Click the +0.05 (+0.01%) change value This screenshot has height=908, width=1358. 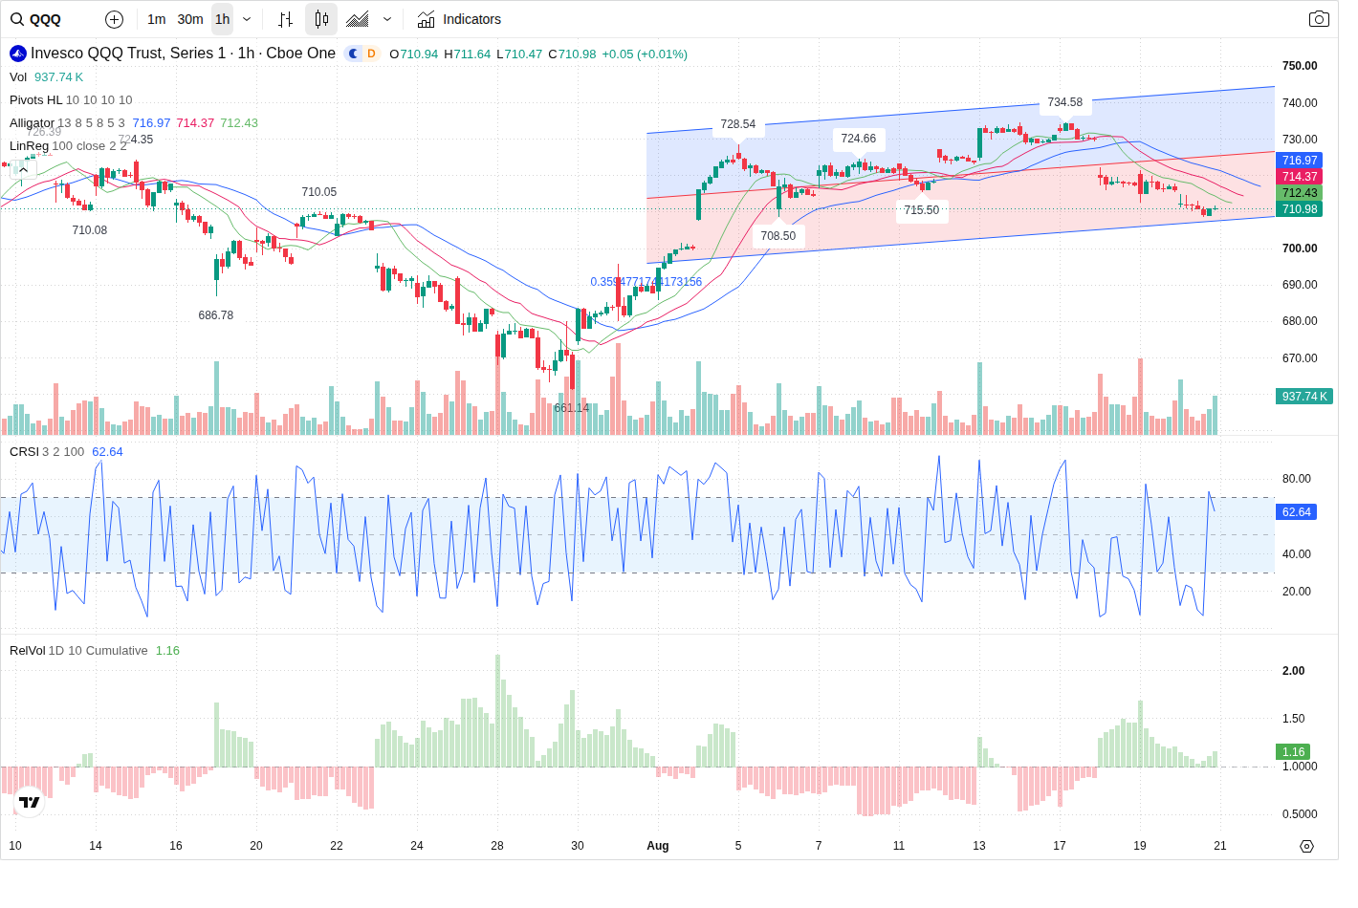645,54
